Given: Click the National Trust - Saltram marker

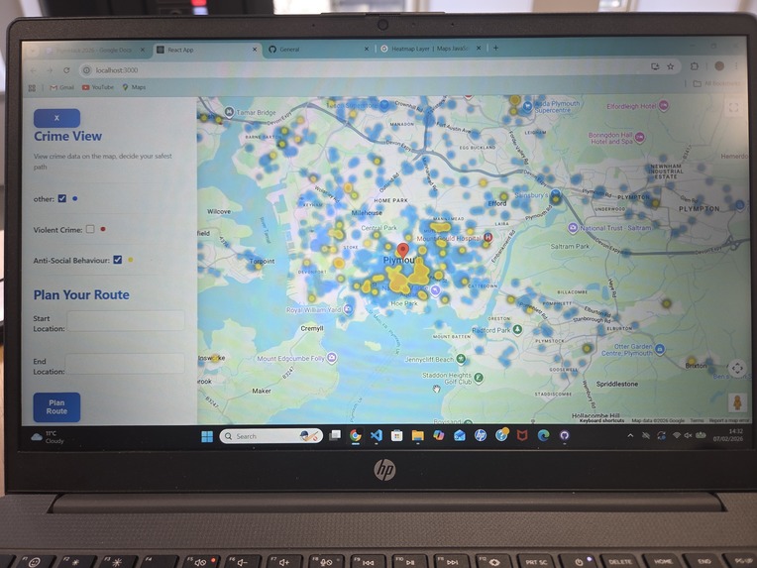Looking at the screenshot, I should [573, 227].
